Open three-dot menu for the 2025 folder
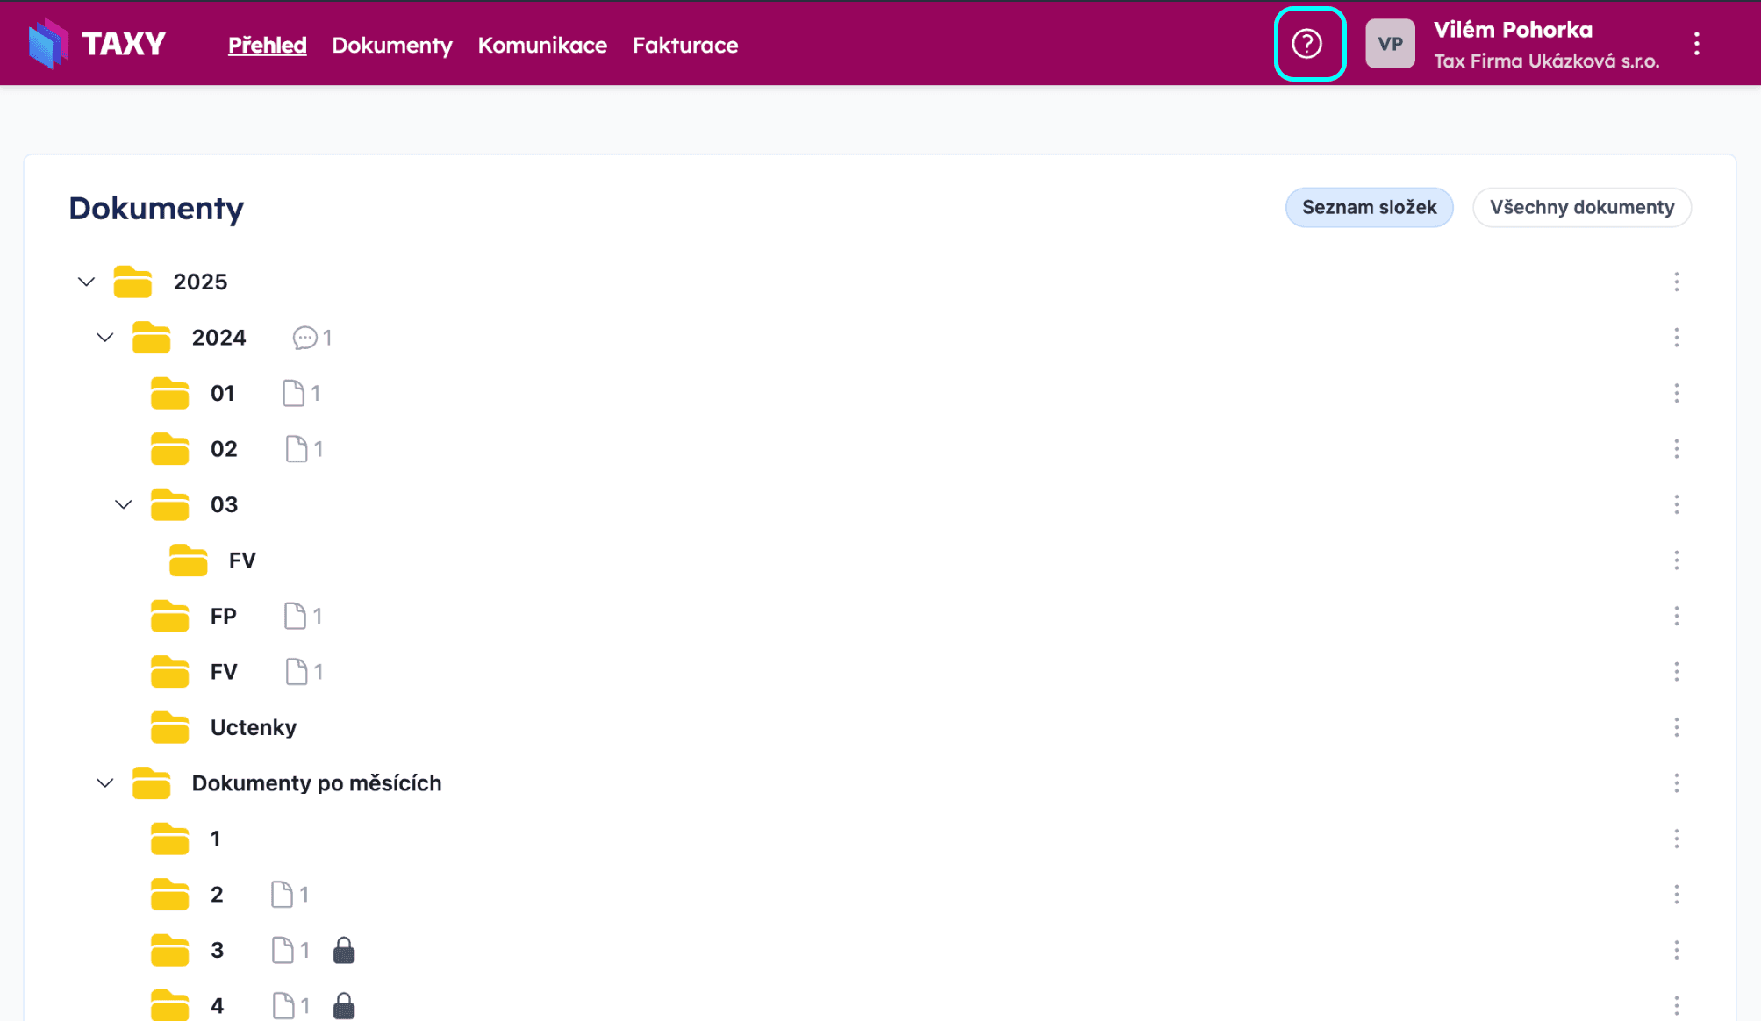The height and width of the screenshot is (1021, 1761). click(x=1676, y=282)
